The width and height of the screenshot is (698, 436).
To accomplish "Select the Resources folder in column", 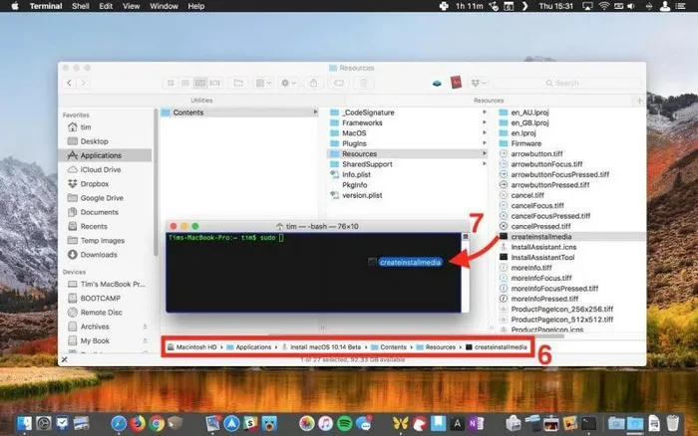I will pos(407,153).
